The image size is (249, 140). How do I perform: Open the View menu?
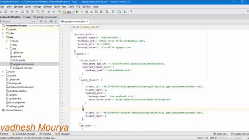tap(9, 7)
